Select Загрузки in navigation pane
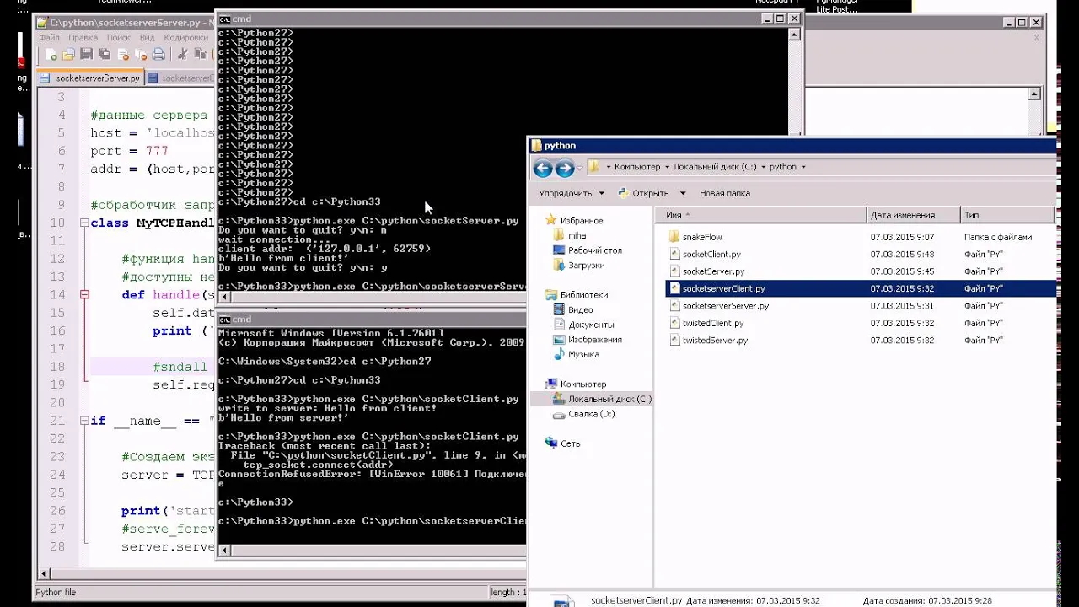Viewport: 1079px width, 607px height. [586, 265]
